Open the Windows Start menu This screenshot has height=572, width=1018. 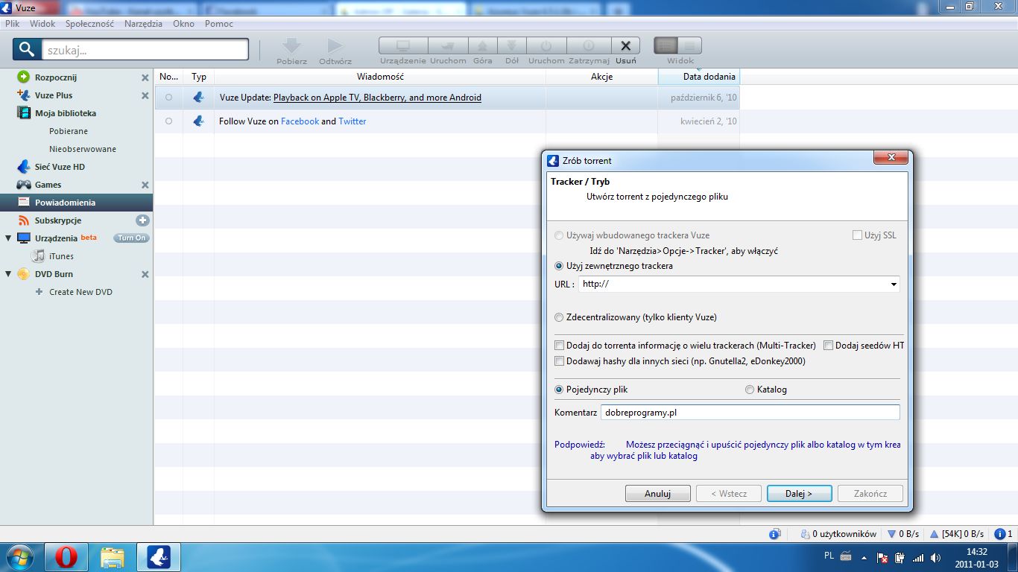[19, 557]
